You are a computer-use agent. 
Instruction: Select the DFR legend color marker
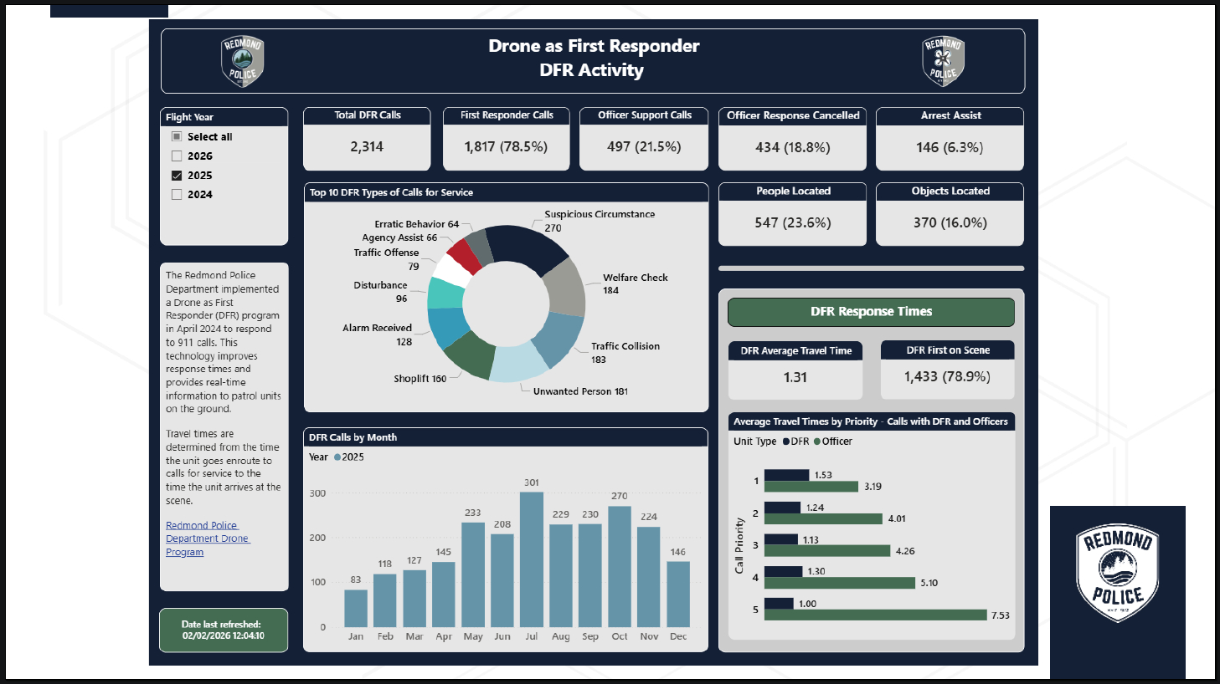tap(786, 442)
